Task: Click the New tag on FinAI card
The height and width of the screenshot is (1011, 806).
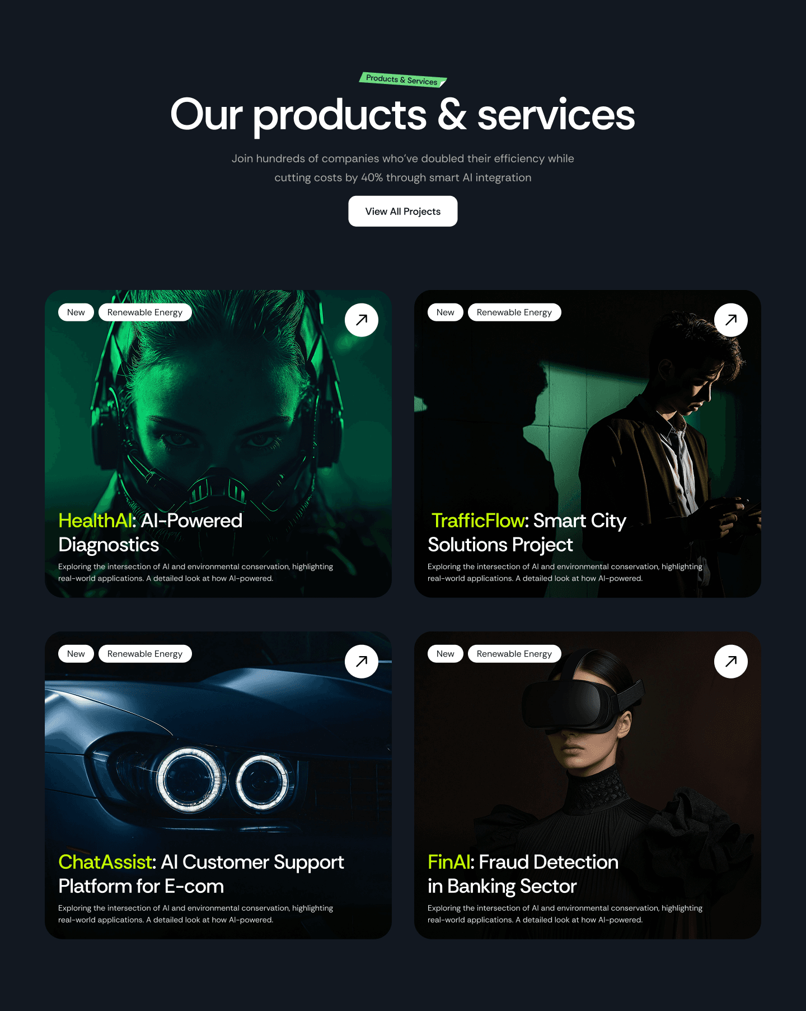Action: click(x=446, y=654)
